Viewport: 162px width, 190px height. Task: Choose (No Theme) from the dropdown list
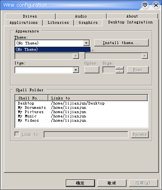52,50
